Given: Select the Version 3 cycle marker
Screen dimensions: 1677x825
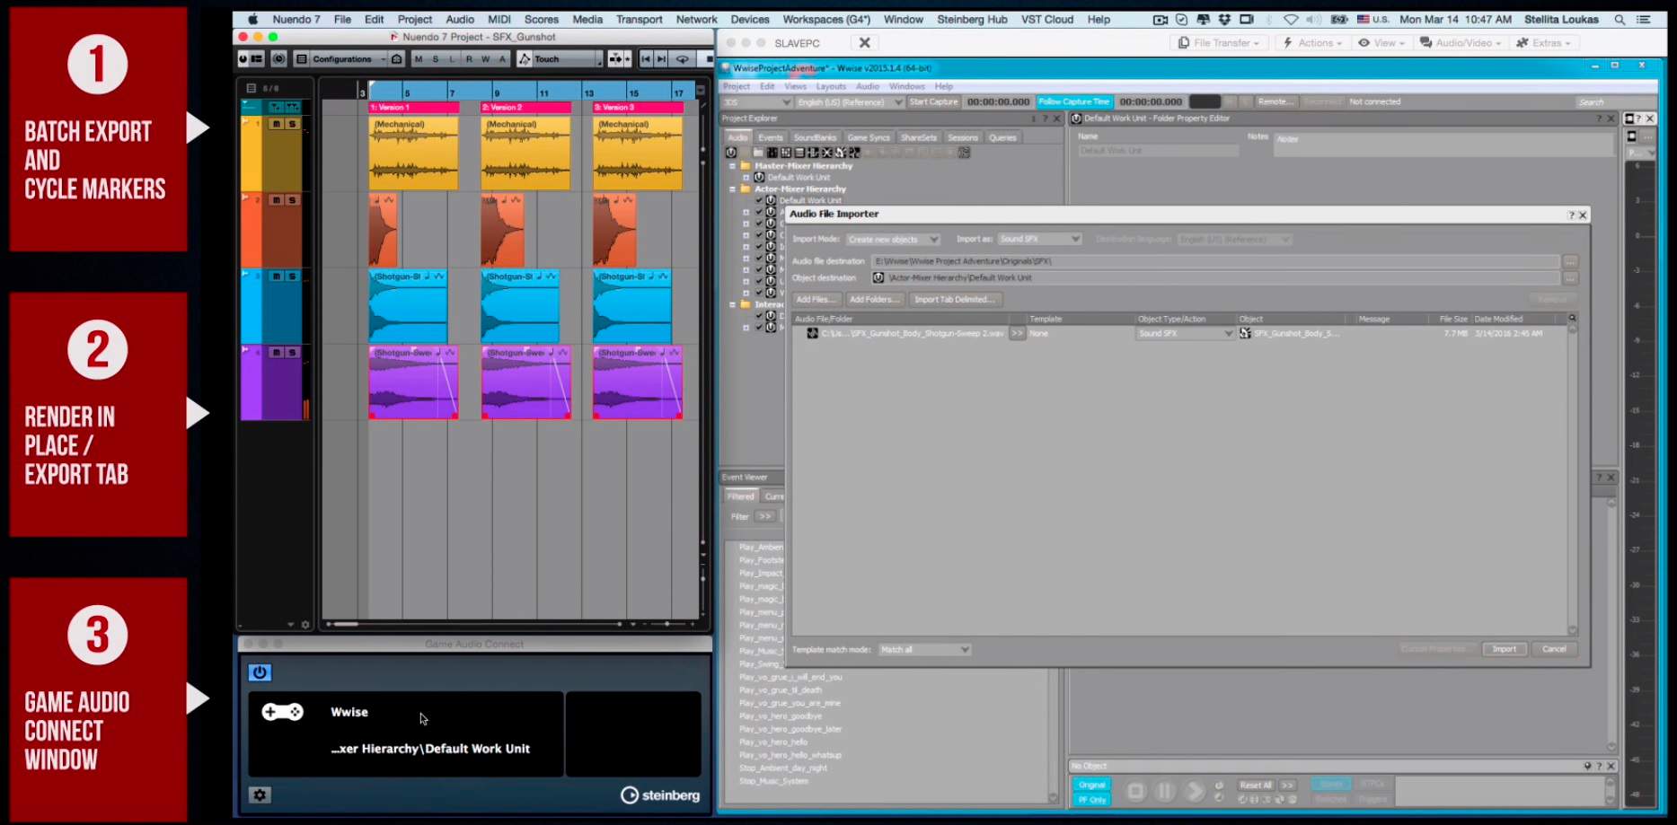Looking at the screenshot, I should pyautogui.click(x=639, y=108).
